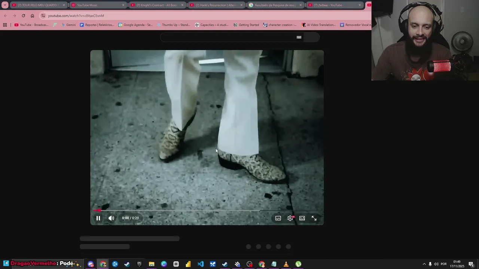The image size is (479, 269).
Task: Reload the current page
Action: [x=23, y=16]
